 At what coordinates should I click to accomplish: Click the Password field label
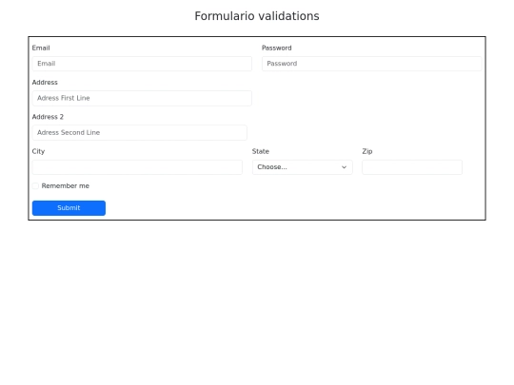pyautogui.click(x=276, y=48)
